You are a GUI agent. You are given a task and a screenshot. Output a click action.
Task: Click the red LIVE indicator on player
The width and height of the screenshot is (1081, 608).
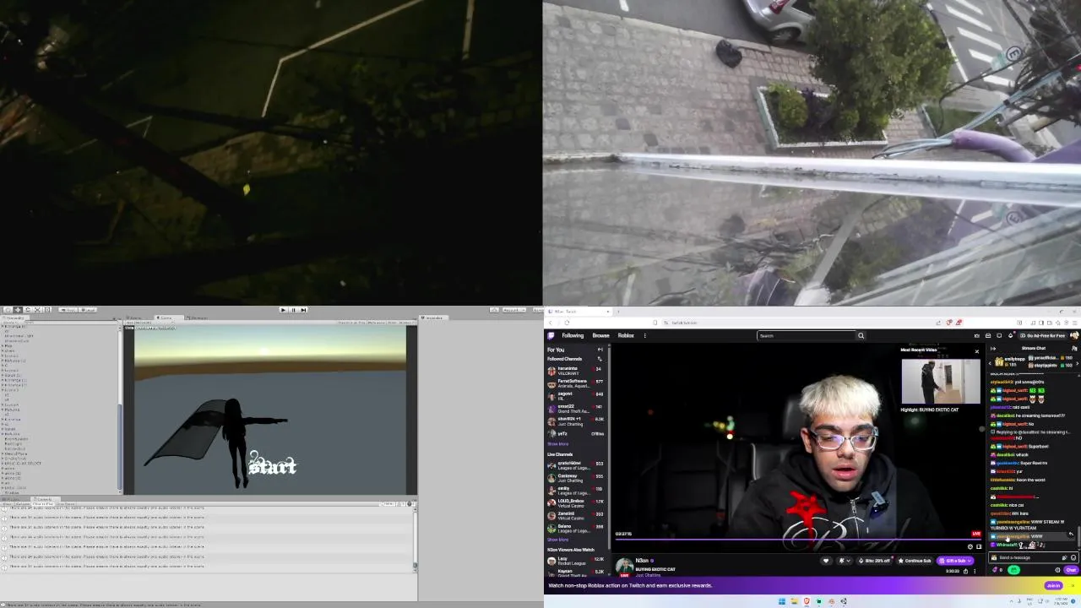(976, 534)
